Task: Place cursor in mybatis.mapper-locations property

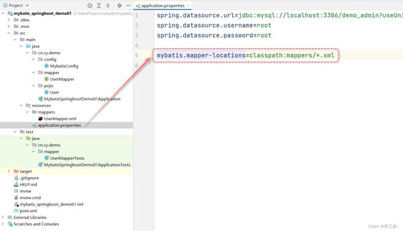Action: (x=201, y=55)
